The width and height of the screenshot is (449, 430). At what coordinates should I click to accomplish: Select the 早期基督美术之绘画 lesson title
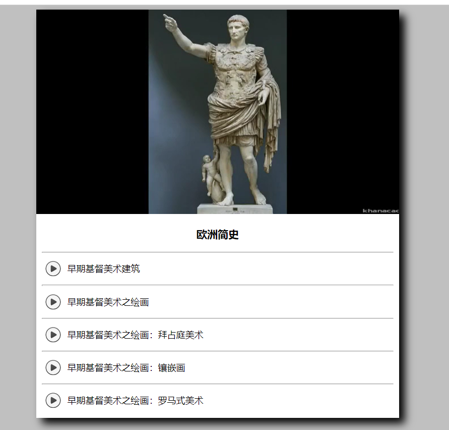108,302
